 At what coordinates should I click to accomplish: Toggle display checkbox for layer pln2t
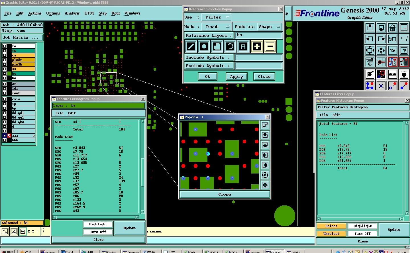click(x=5, y=60)
